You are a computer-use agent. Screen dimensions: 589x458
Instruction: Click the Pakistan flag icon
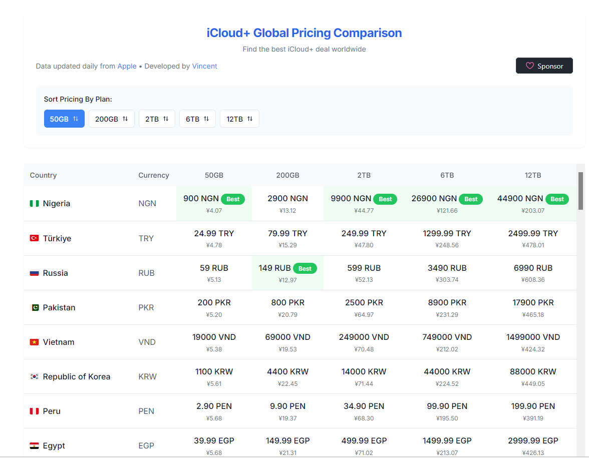pos(34,307)
